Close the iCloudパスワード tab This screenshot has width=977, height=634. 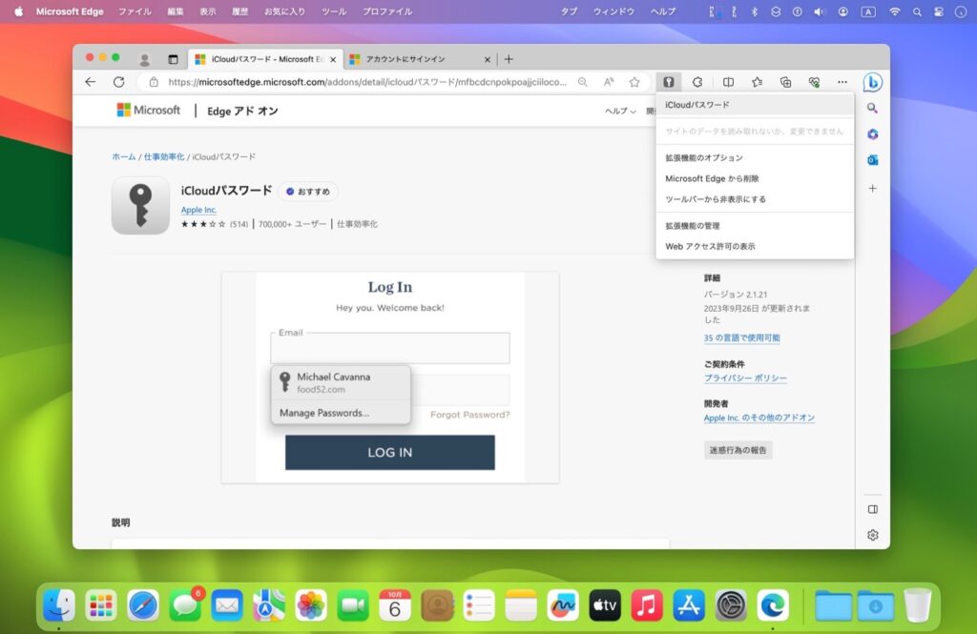333,60
